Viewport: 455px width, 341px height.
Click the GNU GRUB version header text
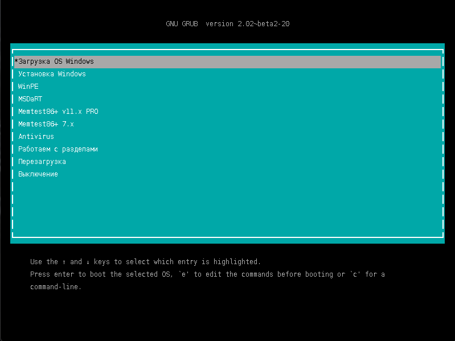coord(231,24)
